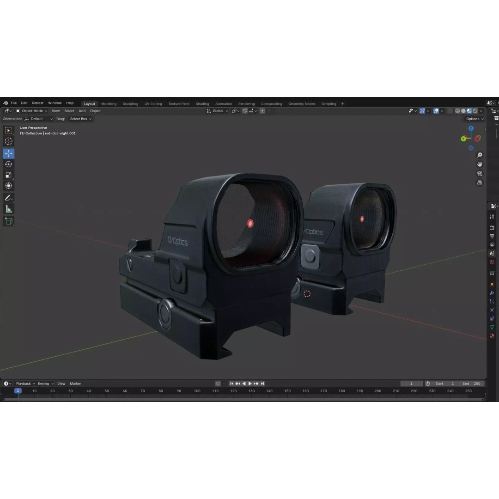The image size is (499, 499).
Task: Open the Render menu
Action: 37,103
